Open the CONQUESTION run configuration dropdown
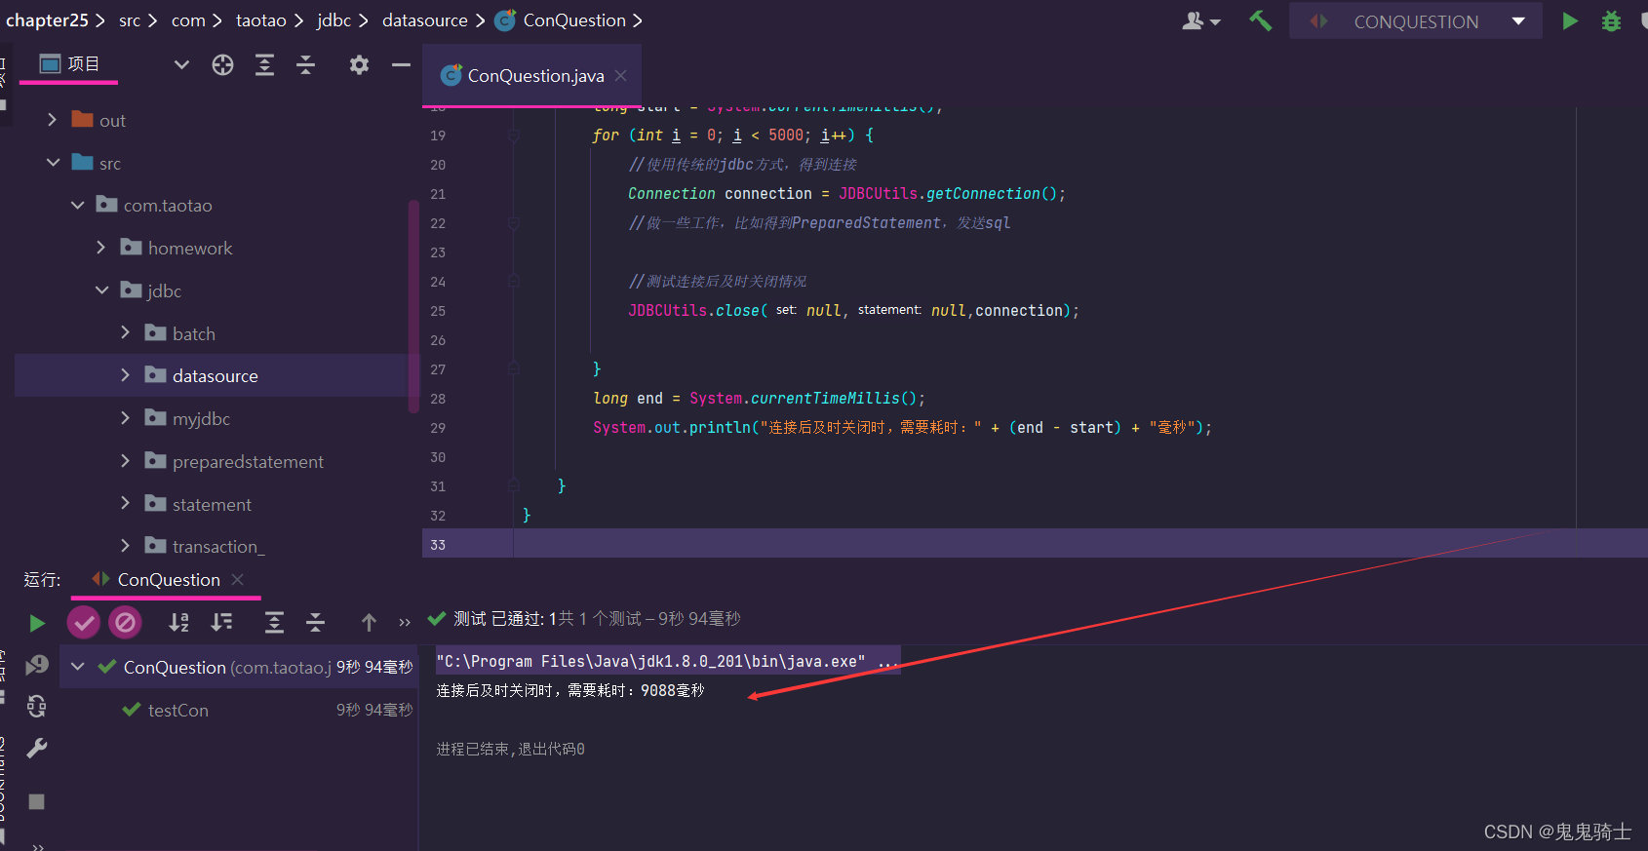1648x851 pixels. click(1416, 20)
